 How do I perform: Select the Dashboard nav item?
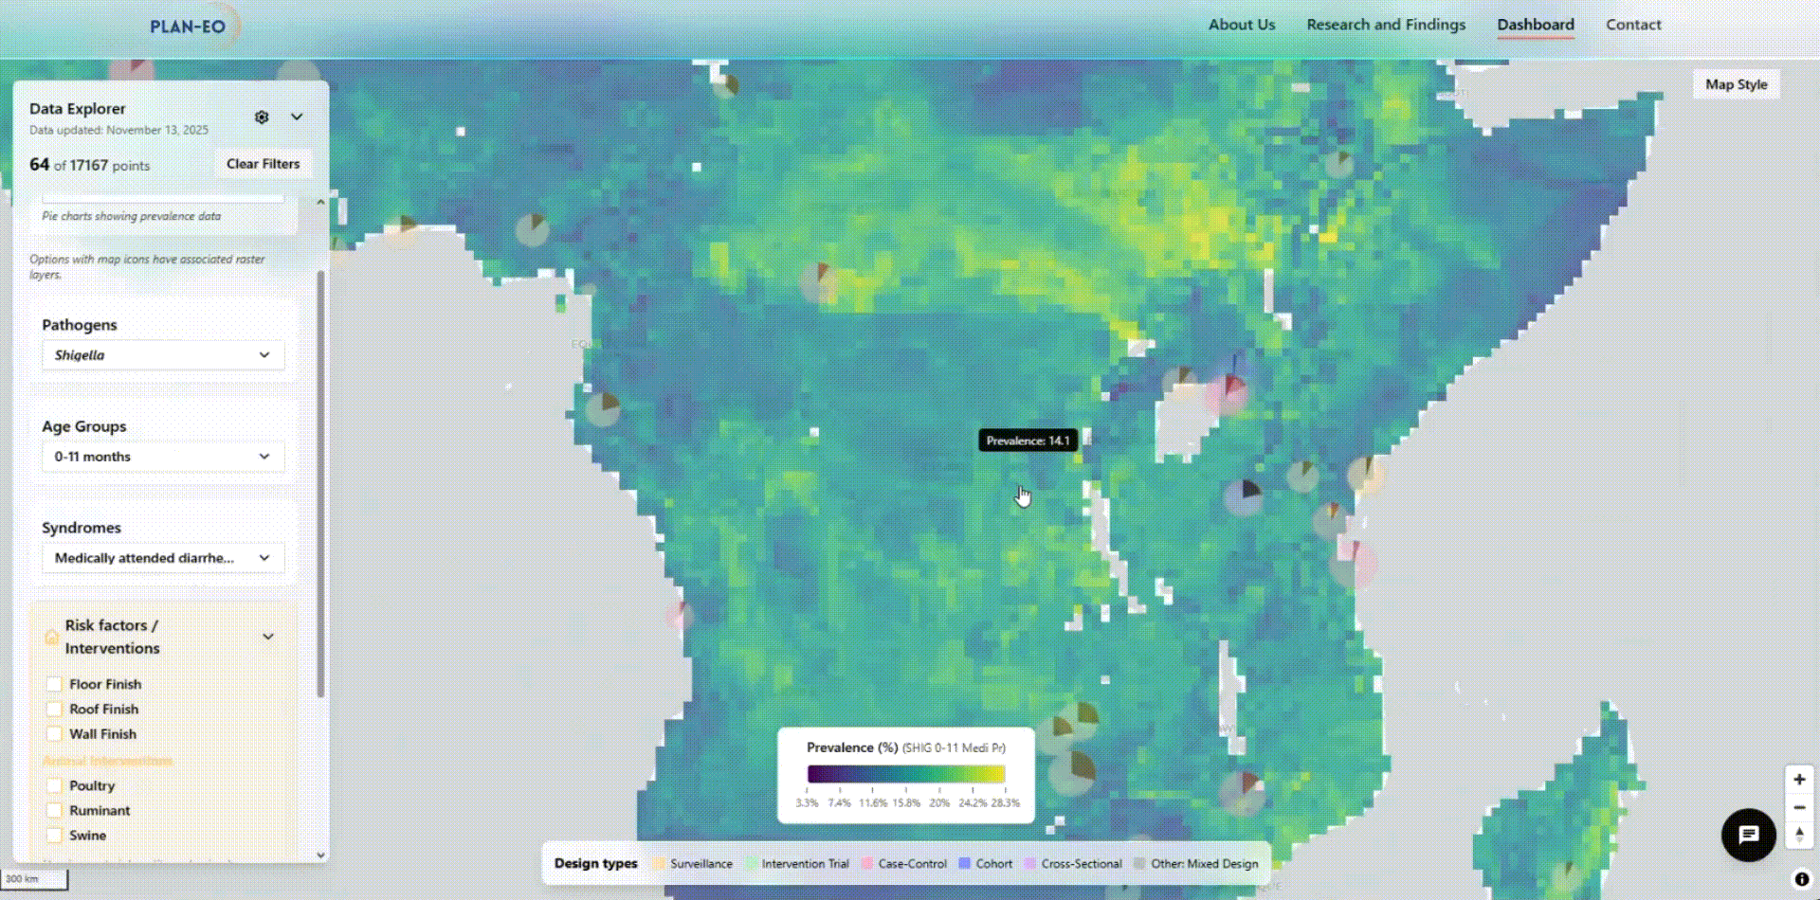click(x=1536, y=25)
